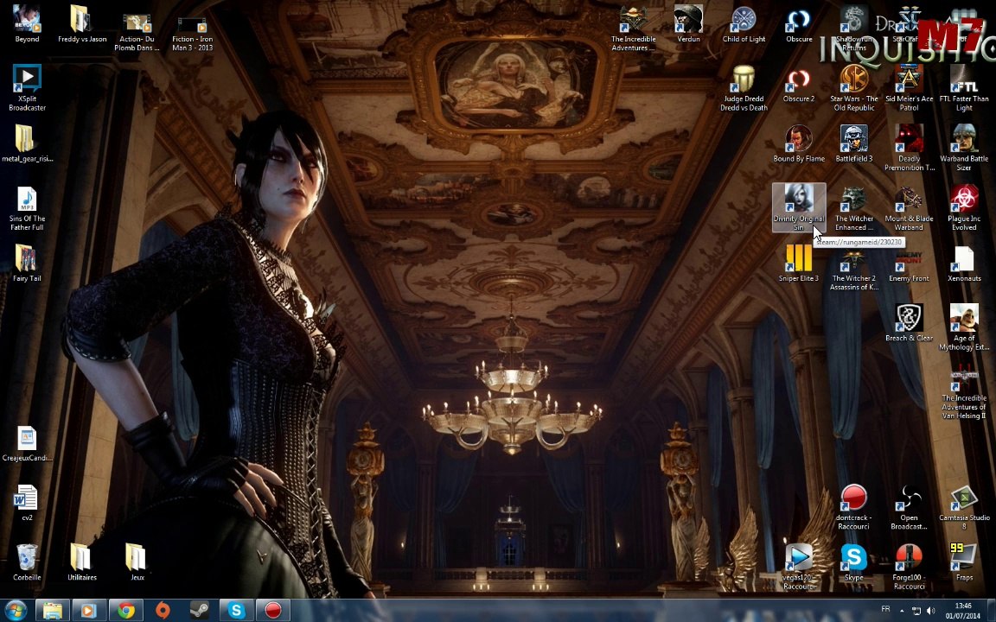Open the Freddy vs Jason folder

(82, 25)
